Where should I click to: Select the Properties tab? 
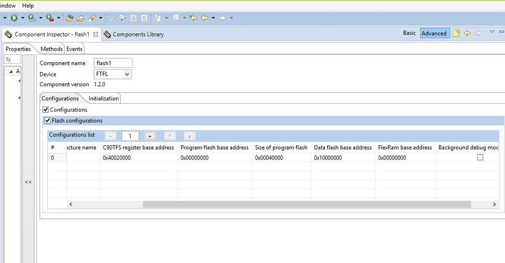(x=18, y=49)
